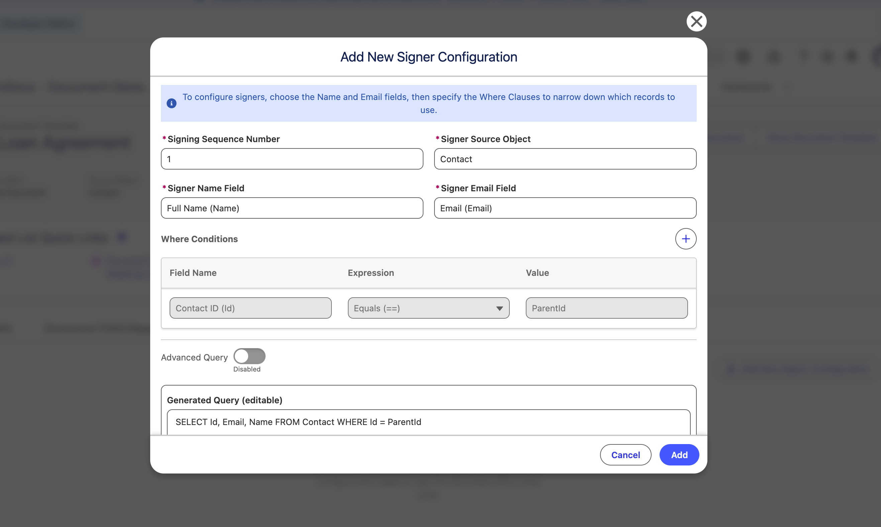The width and height of the screenshot is (881, 527).
Task: Click the Where Conditions heading
Action: tap(199, 239)
